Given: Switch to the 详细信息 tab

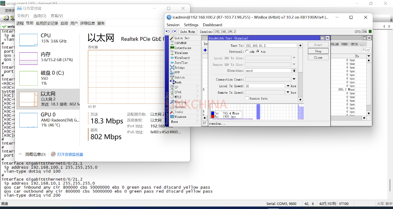Looking at the screenshot, I should coord(88,23).
